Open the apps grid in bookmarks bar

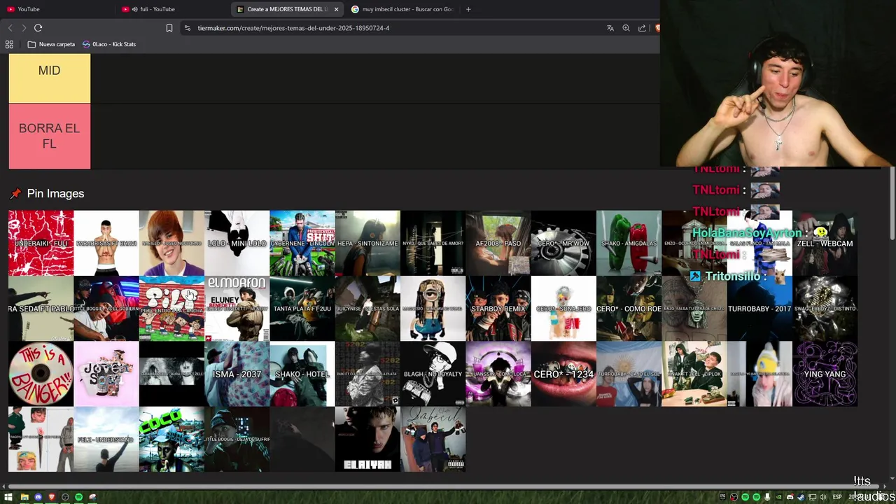pos(9,44)
